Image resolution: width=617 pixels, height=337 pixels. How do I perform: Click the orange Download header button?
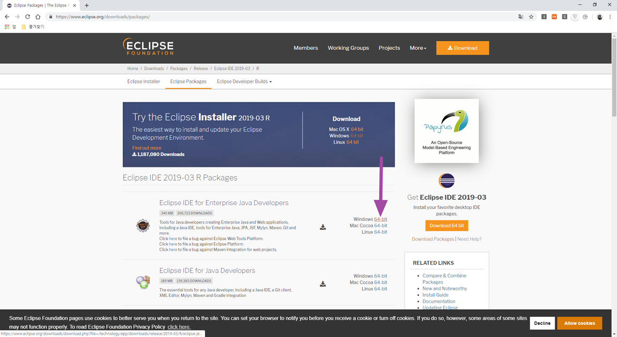coord(462,48)
